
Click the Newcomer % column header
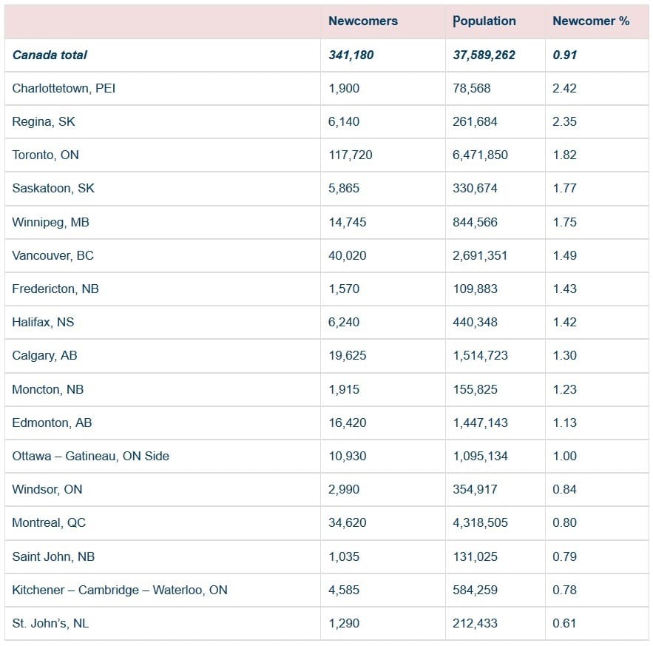click(591, 21)
